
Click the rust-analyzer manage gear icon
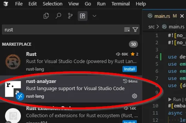pyautogui.click(x=135, y=96)
